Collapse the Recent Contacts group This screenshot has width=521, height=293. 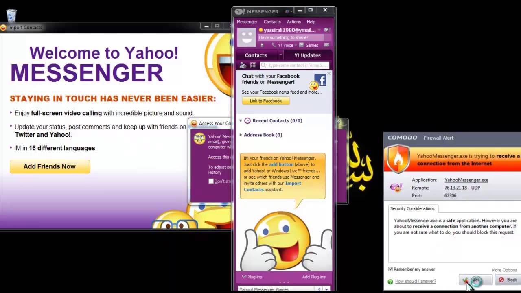click(x=241, y=121)
